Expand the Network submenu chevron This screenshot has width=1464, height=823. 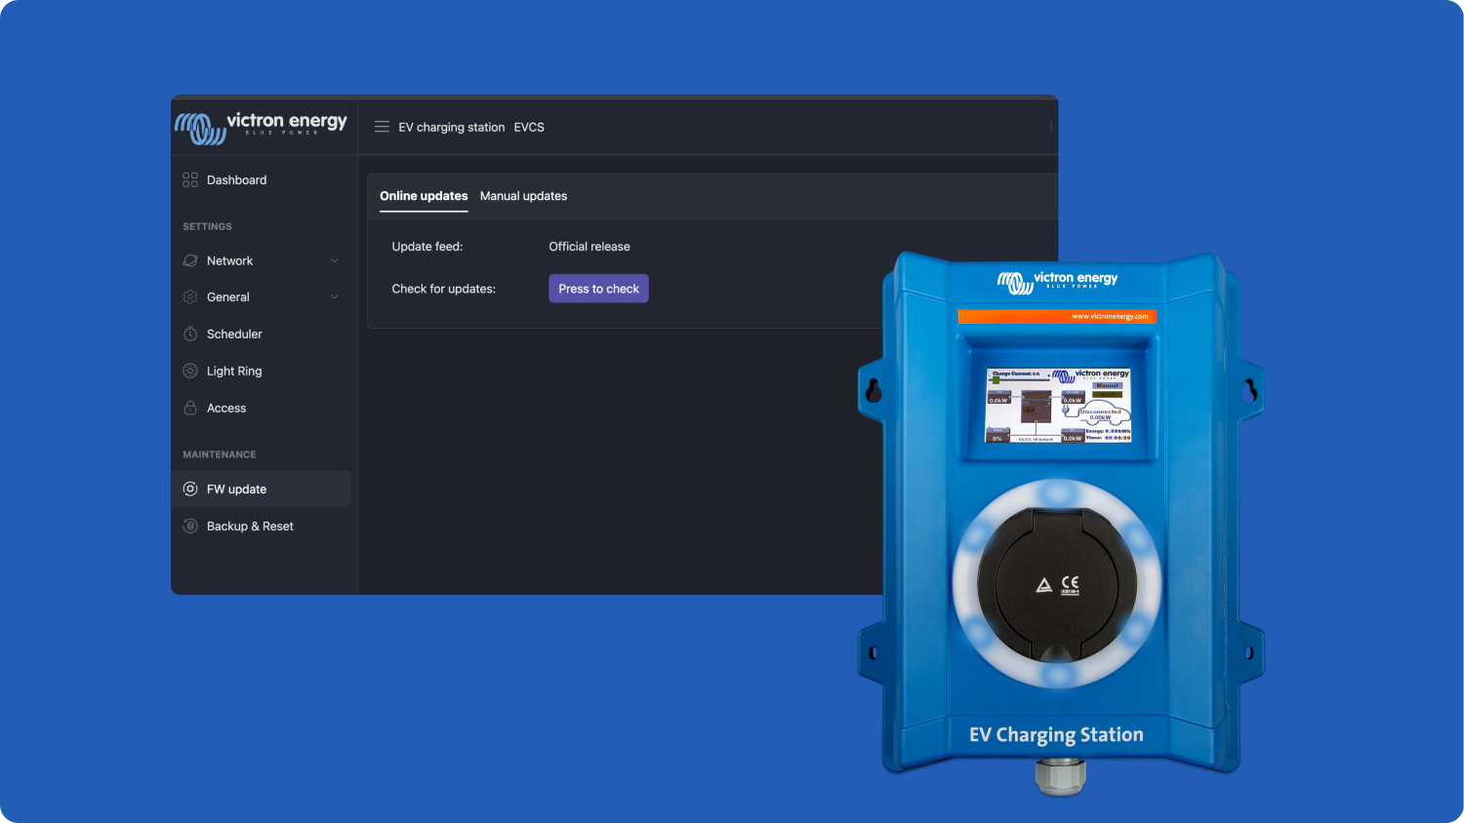[x=335, y=261]
